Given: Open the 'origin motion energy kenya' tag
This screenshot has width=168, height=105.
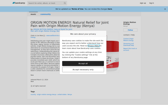Looking at the screenshot, I should click(46, 95).
